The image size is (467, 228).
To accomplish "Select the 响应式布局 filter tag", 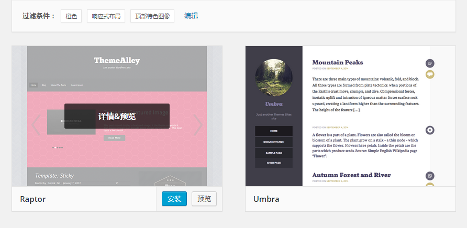I will coord(106,16).
